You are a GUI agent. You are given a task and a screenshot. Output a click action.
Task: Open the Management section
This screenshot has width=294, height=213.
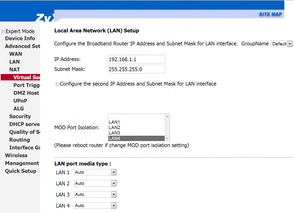tap(22, 163)
